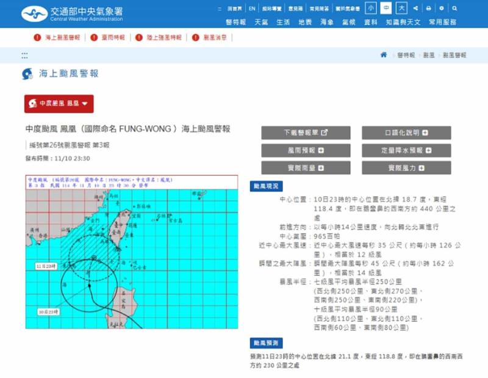The width and height of the screenshot is (488, 378).
Task: Click the home icon in the breadcrumb
Action: pos(383,55)
